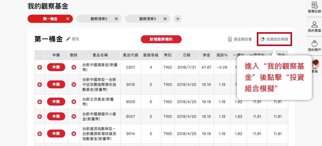
Task: Click product code 0307
Action: (x=131, y=67)
